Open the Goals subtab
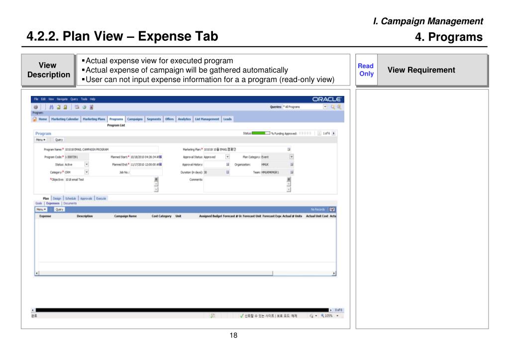 pyautogui.click(x=39, y=203)
